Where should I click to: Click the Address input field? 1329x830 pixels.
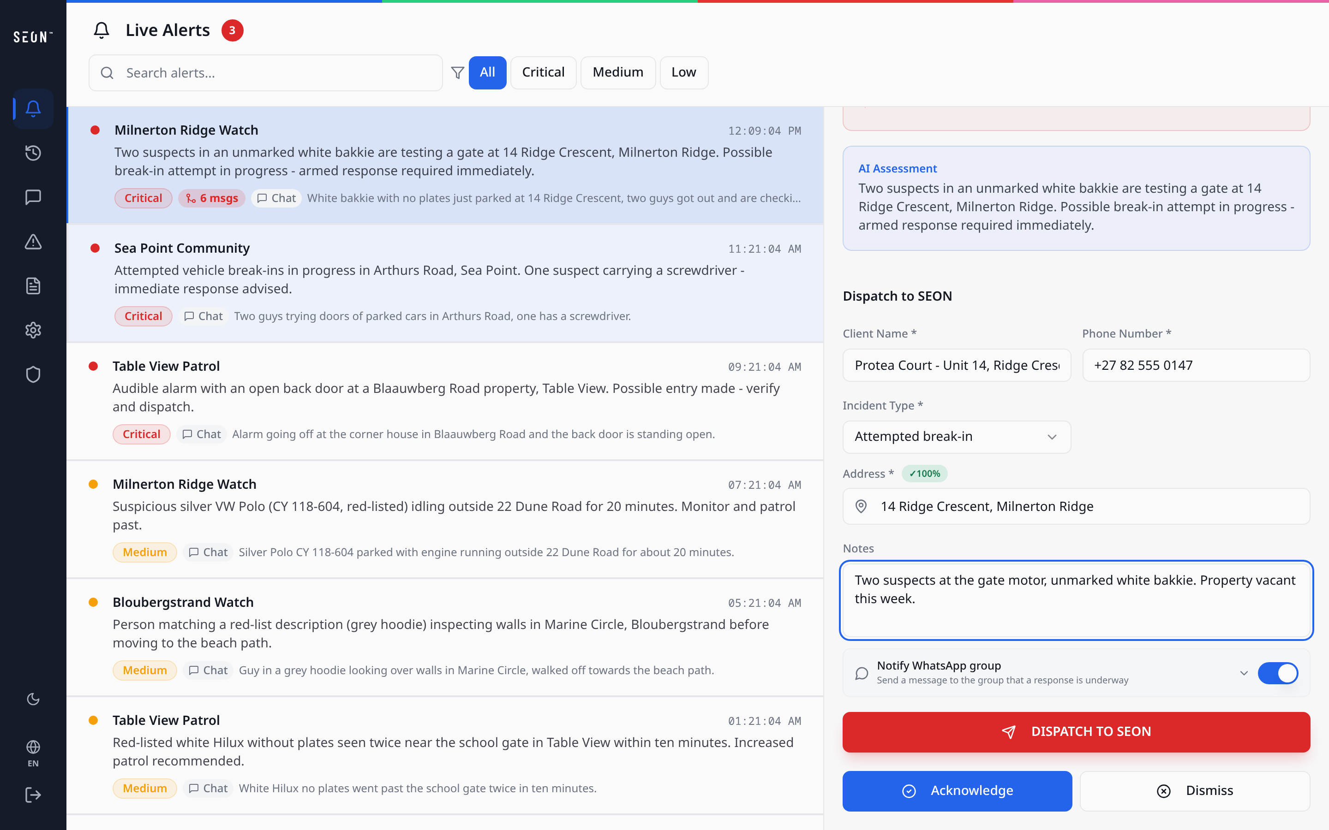[1077, 506]
